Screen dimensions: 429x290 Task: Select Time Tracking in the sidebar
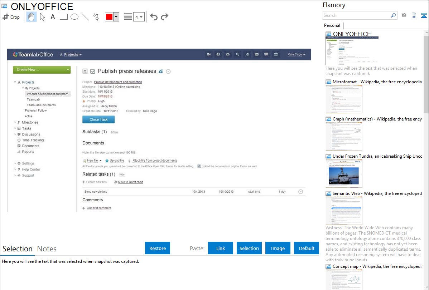pos(33,140)
